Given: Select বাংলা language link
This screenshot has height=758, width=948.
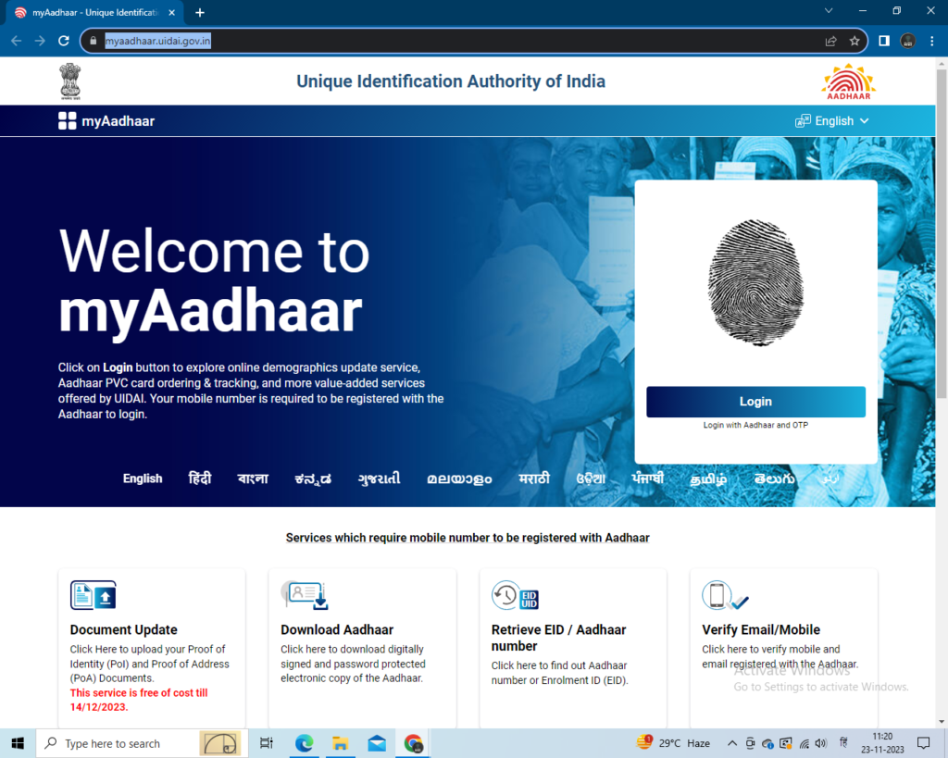Looking at the screenshot, I should (253, 478).
